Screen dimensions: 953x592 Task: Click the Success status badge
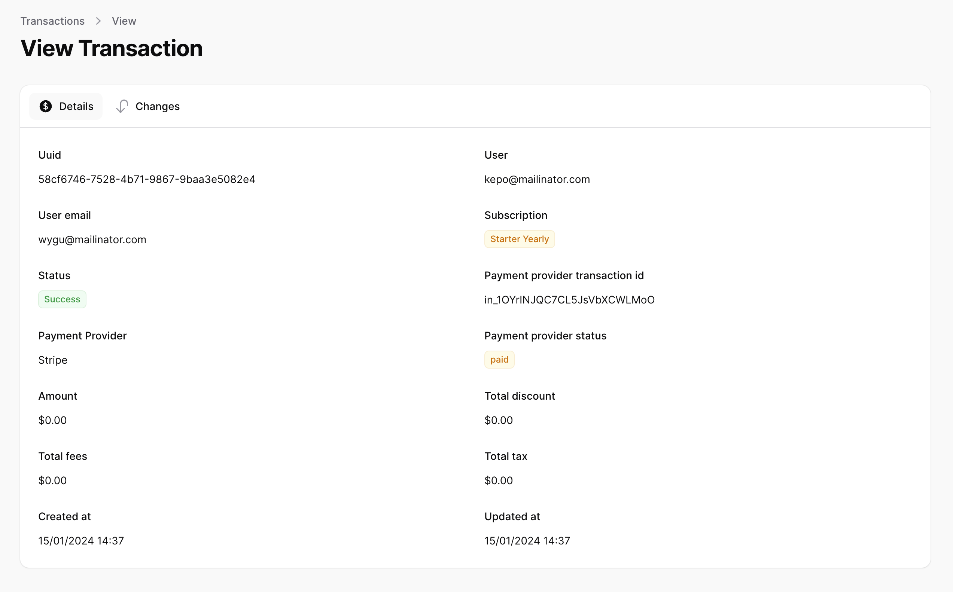62,299
